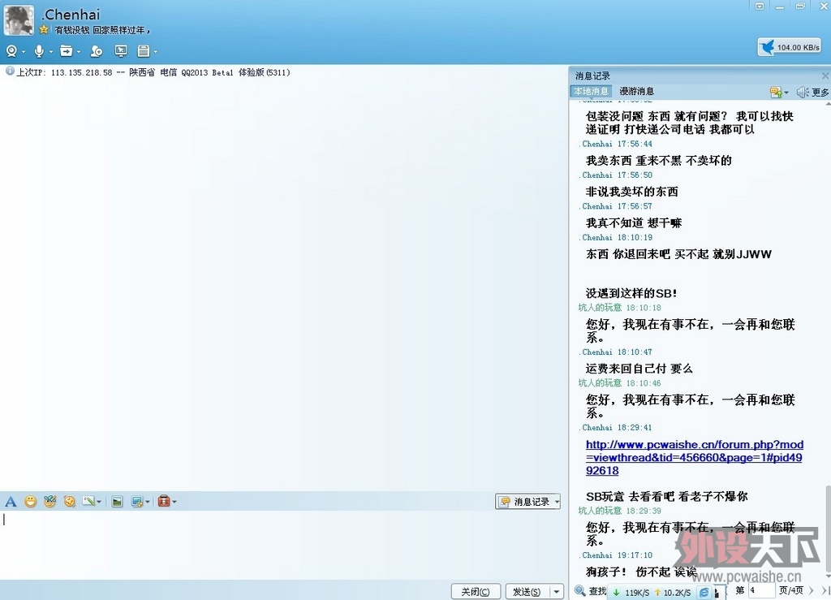Screen dimensions: 831x600
Task: Expand the voice call options arrow
Action: point(51,52)
